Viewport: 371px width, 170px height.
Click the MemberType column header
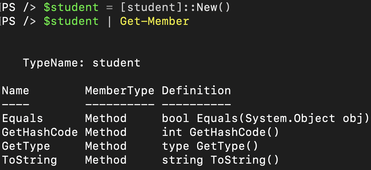click(x=120, y=91)
